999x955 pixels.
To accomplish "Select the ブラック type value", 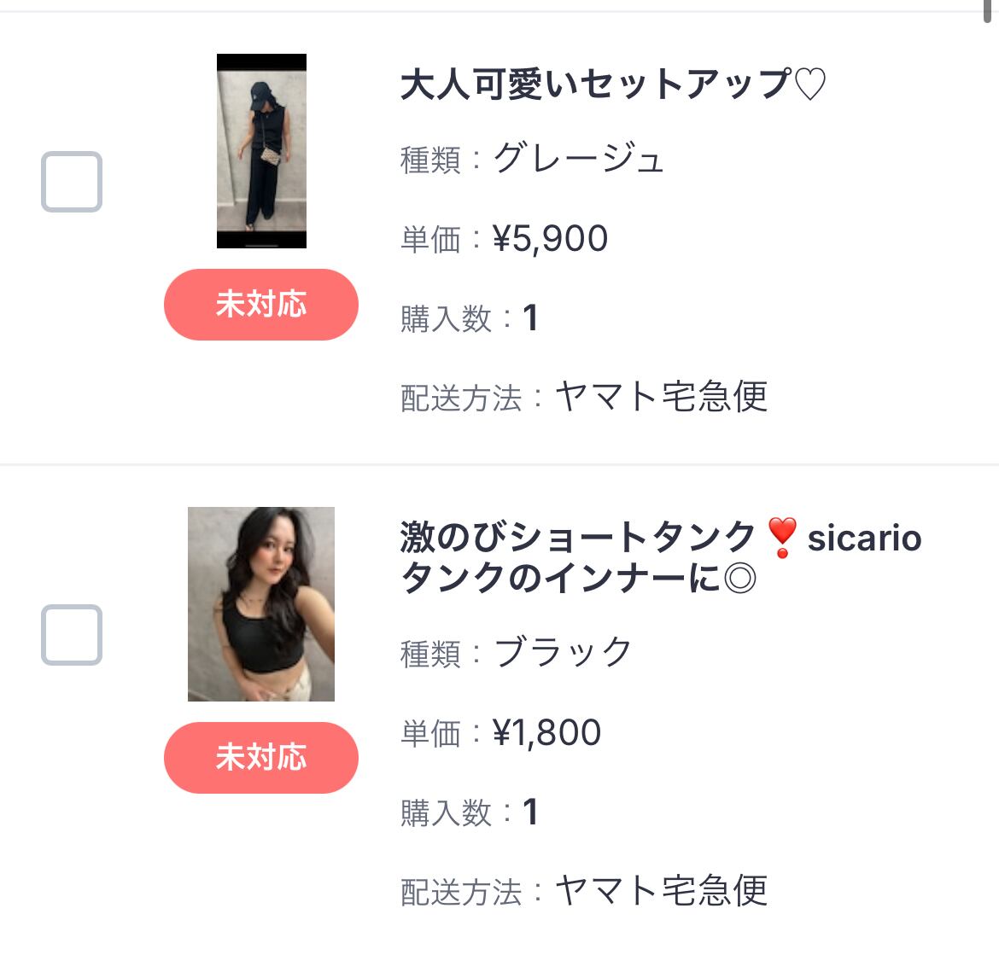I will [563, 653].
